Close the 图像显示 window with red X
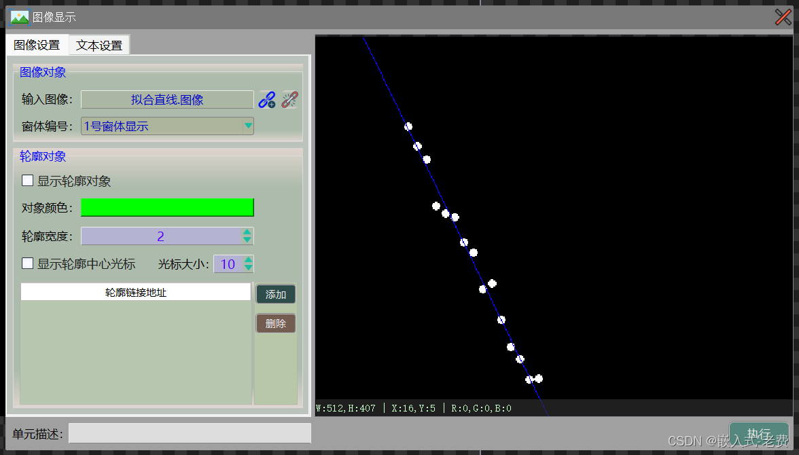Screen dimensions: 799x455 pos(783,17)
